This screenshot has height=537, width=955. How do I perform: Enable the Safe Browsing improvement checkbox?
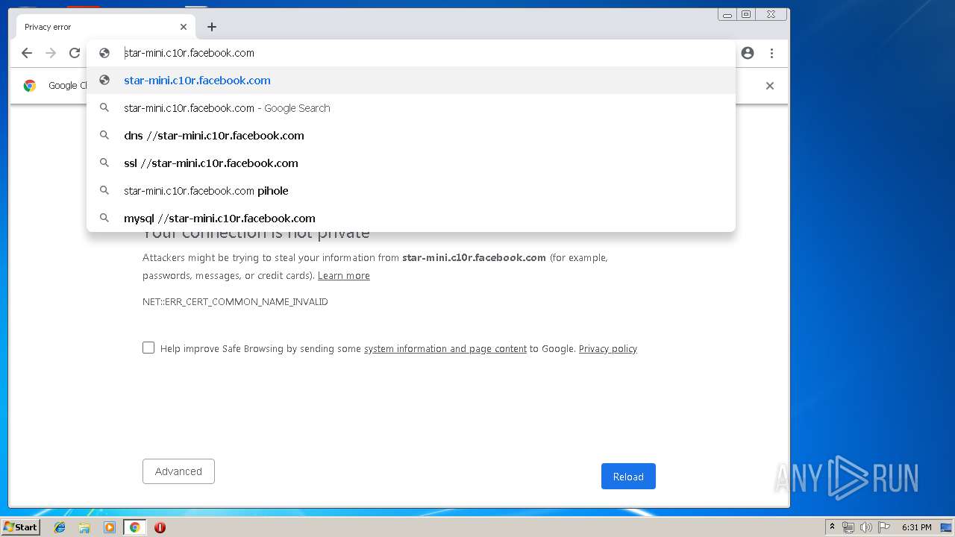coord(148,348)
